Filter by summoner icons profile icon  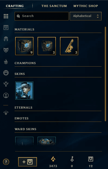click(6, 95)
